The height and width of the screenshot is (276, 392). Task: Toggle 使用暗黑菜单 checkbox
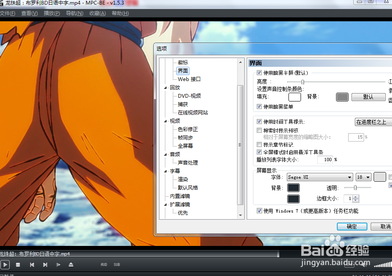[x=259, y=106]
